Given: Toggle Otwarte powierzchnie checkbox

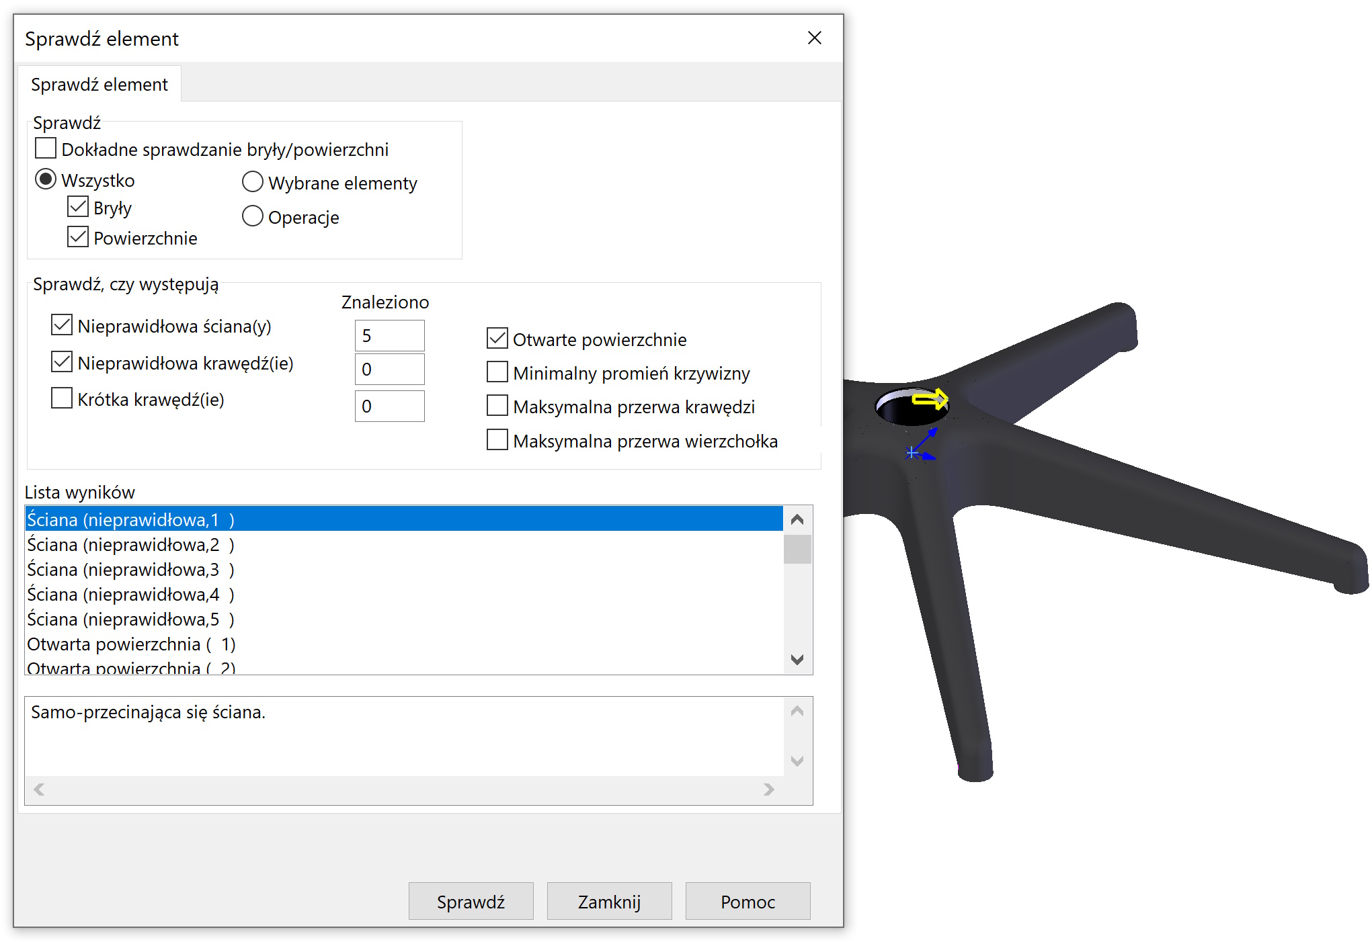Looking at the screenshot, I should click(x=497, y=339).
